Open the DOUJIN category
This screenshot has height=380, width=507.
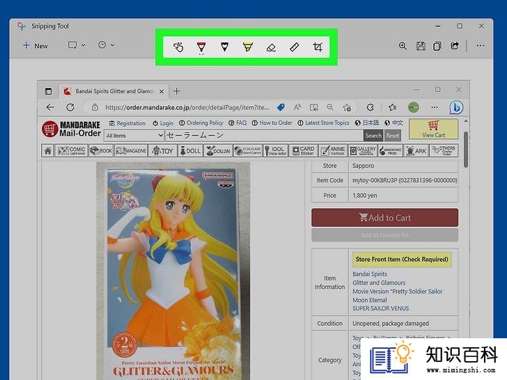(218, 150)
